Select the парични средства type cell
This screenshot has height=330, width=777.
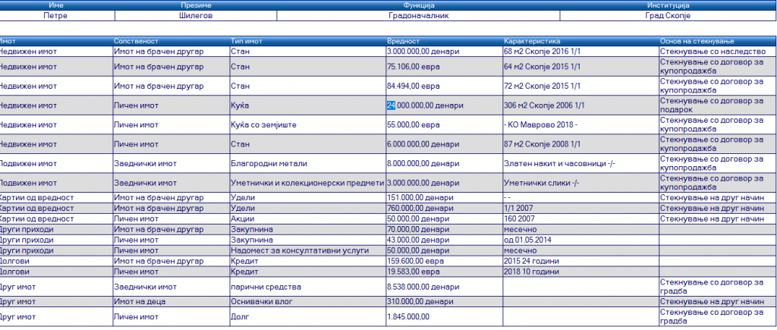(308, 287)
